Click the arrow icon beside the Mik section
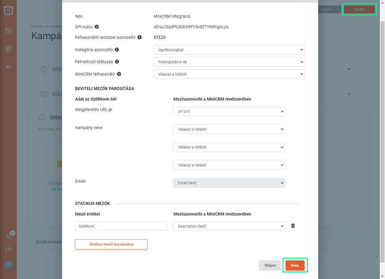 [44, 69]
